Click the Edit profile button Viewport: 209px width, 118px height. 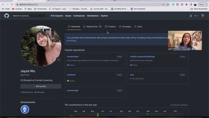[41, 86]
